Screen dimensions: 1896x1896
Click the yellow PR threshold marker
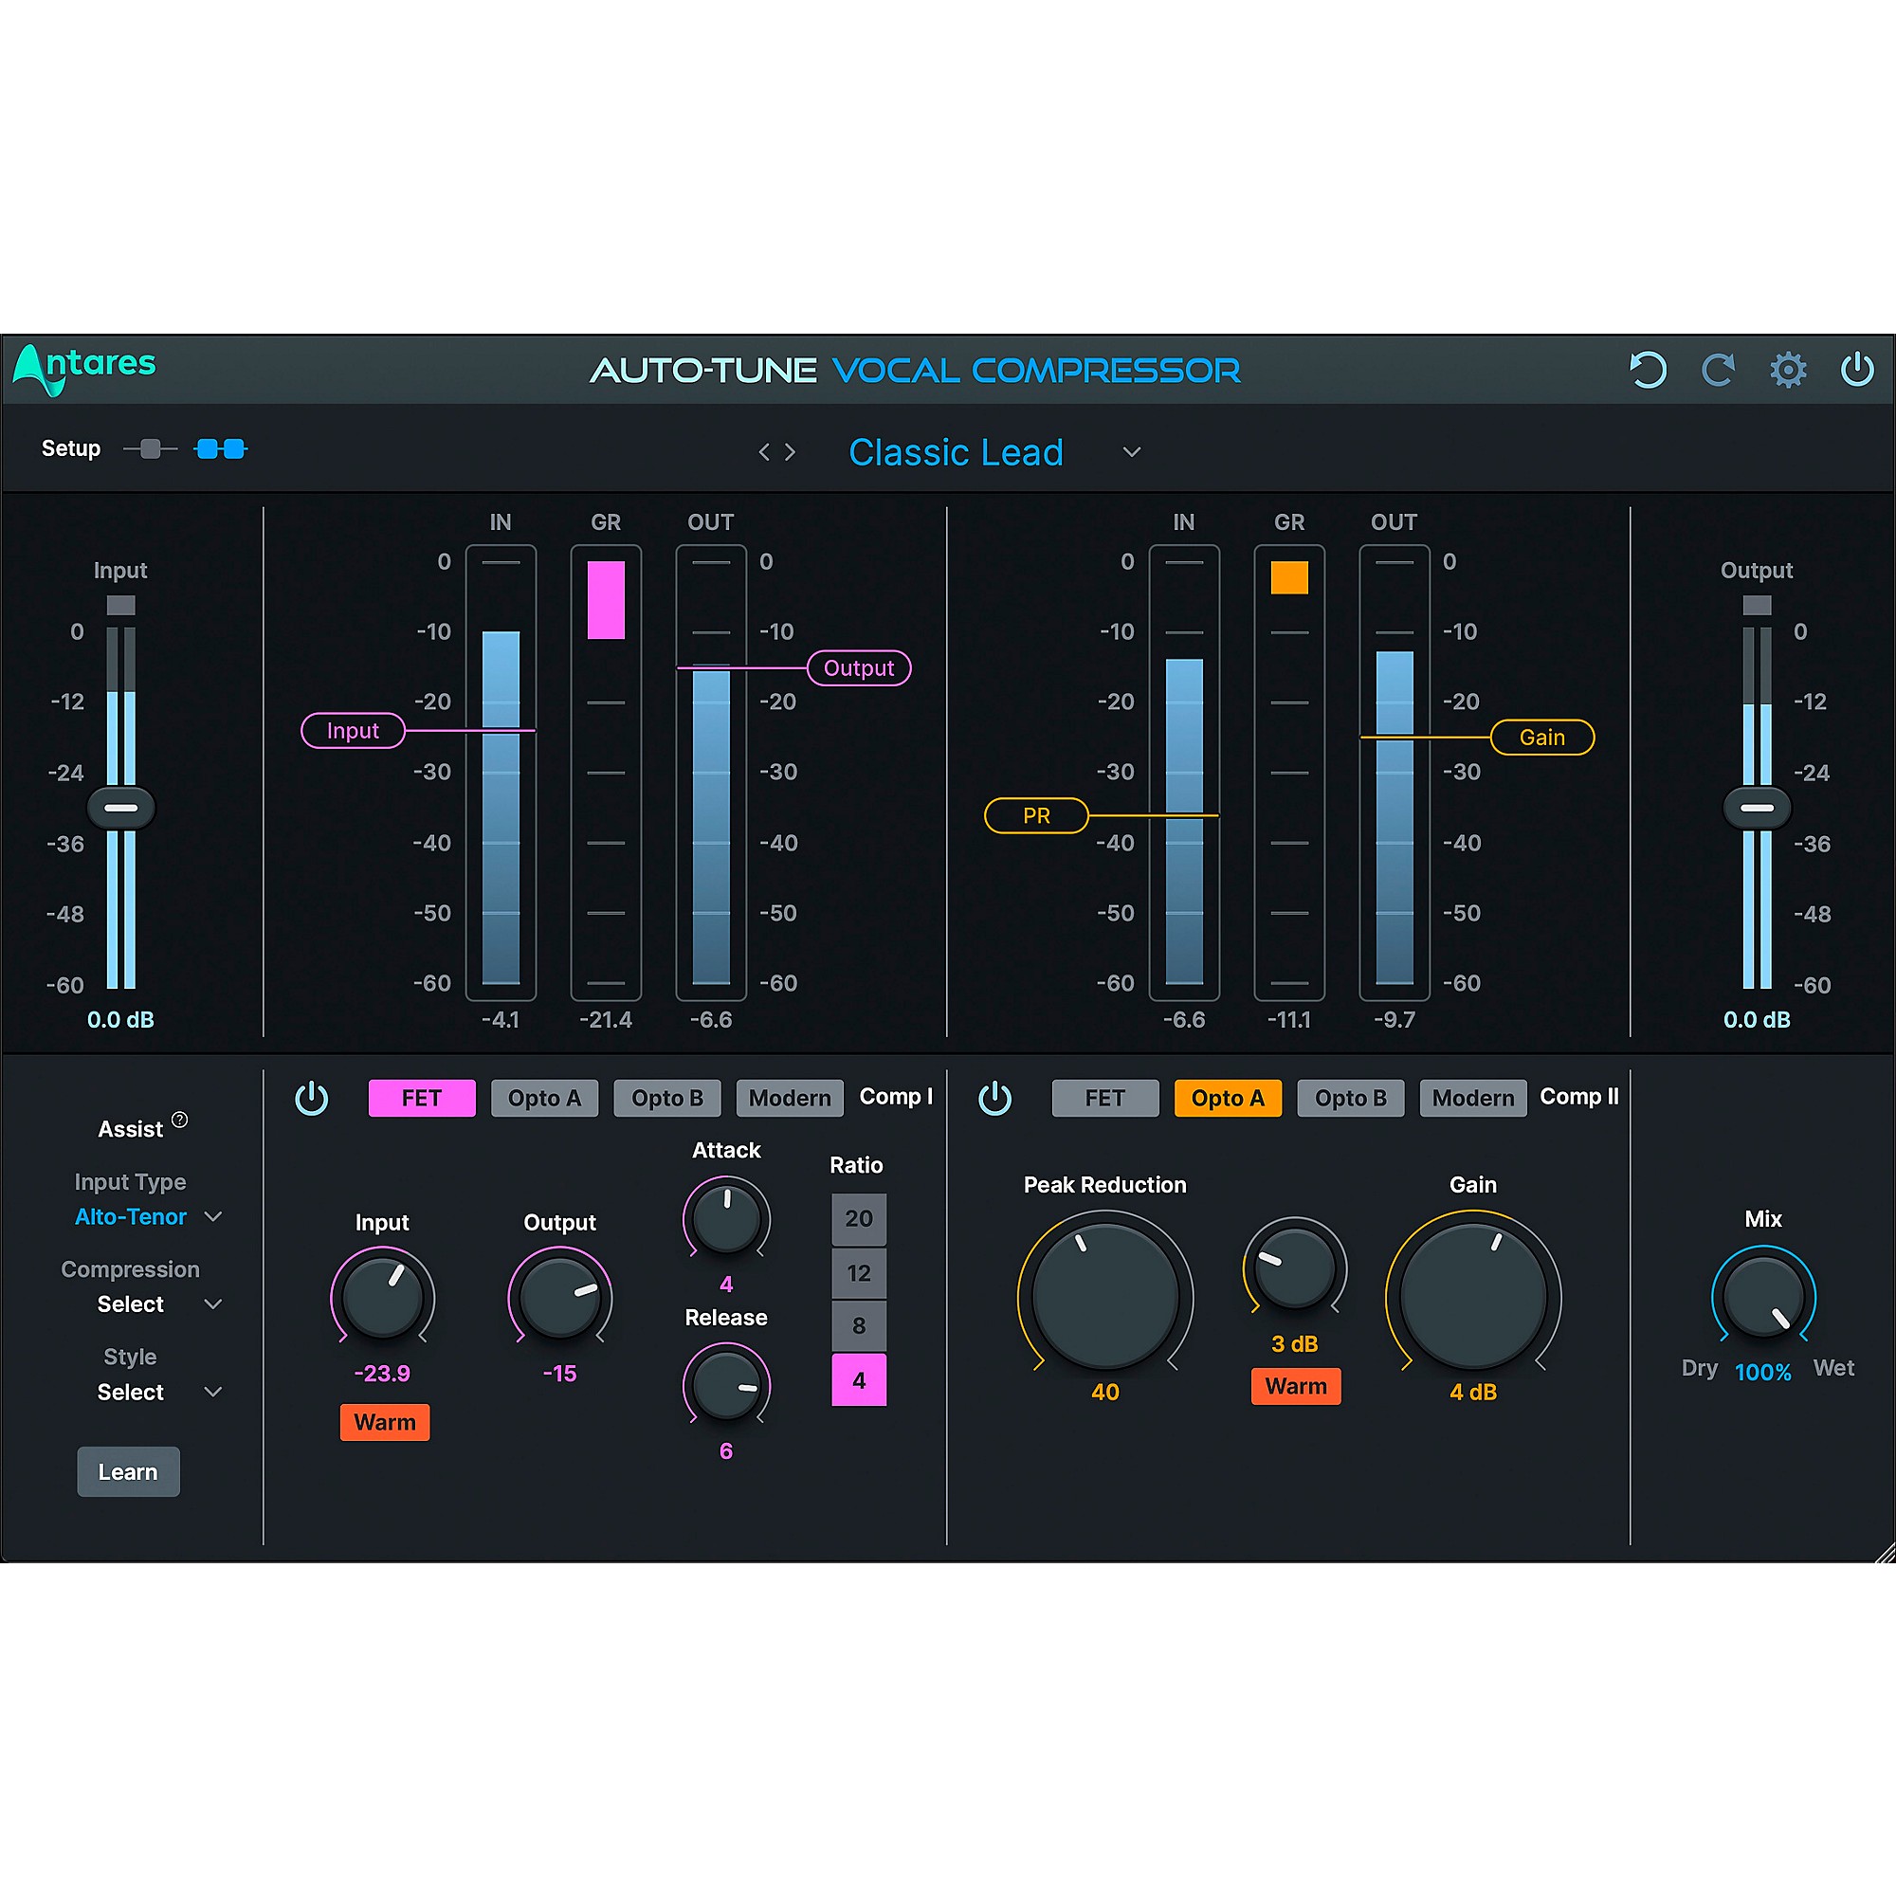click(1036, 815)
